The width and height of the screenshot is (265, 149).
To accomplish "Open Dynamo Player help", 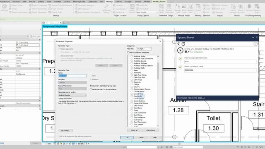I will [255, 44].
